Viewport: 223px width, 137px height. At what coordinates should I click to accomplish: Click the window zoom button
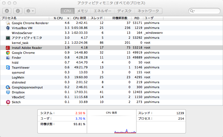[15, 3]
